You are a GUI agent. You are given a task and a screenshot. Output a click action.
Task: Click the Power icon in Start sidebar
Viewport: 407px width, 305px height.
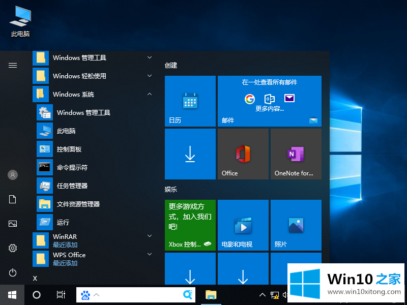(13, 272)
